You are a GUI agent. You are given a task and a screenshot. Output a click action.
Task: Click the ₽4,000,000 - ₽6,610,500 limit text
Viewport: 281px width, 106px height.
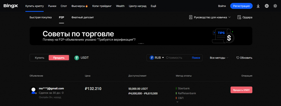(143, 93)
